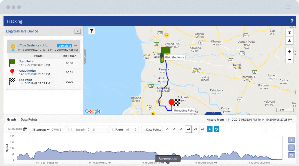The image size is (299, 166).
Task: Activate the street view pegman icon
Action: pos(289,40)
